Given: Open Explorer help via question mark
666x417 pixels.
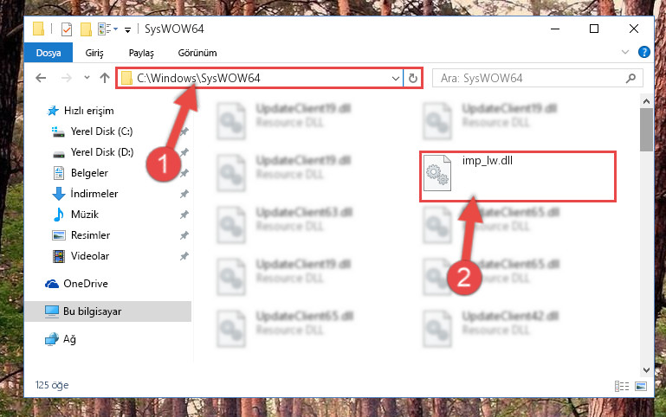Looking at the screenshot, I should coord(643,52).
